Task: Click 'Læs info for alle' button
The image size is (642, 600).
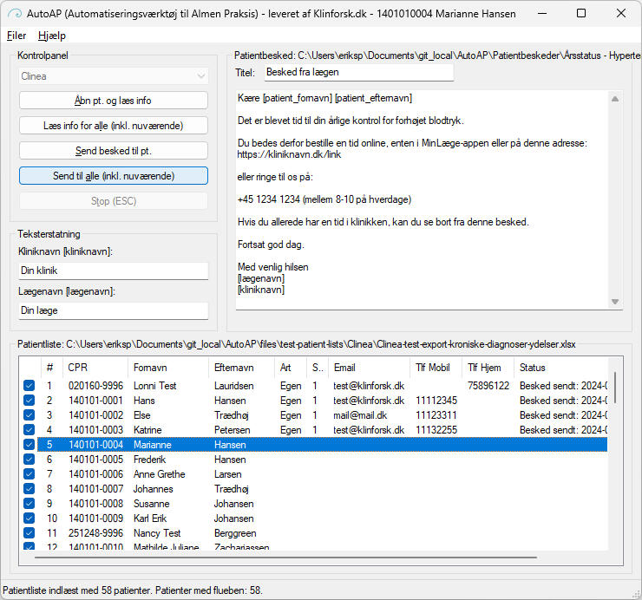Action: [113, 126]
